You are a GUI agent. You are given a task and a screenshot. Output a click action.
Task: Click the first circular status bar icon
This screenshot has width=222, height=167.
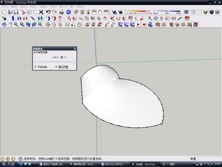click(2, 159)
